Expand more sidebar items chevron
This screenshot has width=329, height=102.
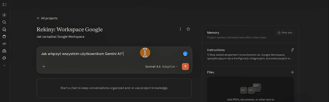tap(4, 65)
